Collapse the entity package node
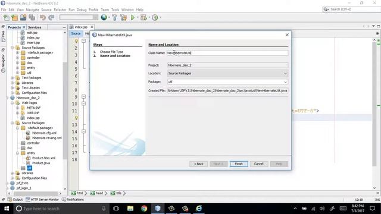Image resolution: width=381 pixels, height=214 pixels. pos(17,153)
